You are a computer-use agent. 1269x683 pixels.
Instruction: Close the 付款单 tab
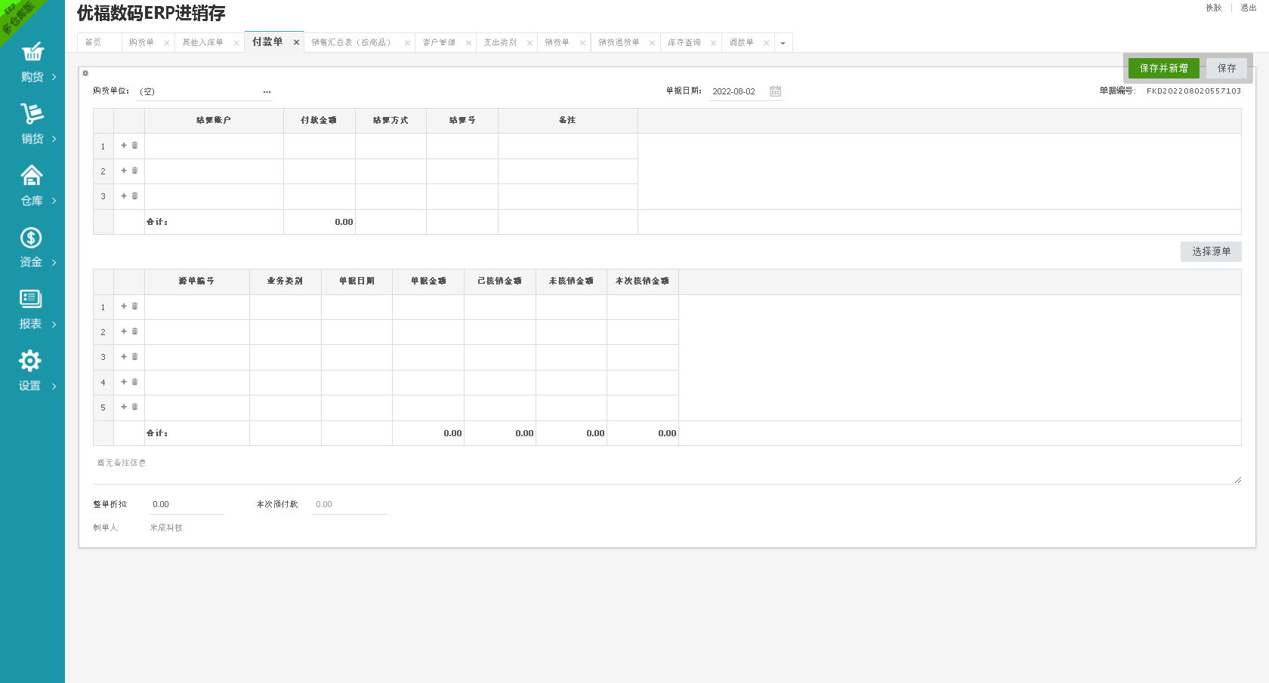coord(296,43)
